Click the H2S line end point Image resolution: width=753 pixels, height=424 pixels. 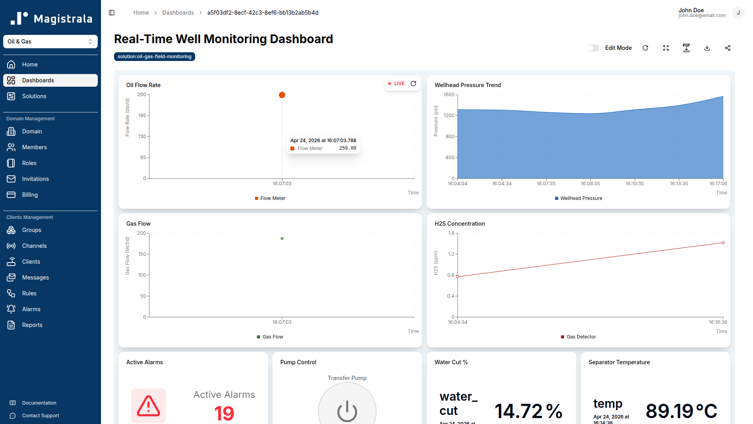(723, 243)
